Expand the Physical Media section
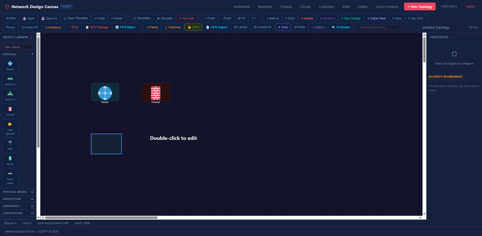This screenshot has width=482, height=236. [x=18, y=192]
